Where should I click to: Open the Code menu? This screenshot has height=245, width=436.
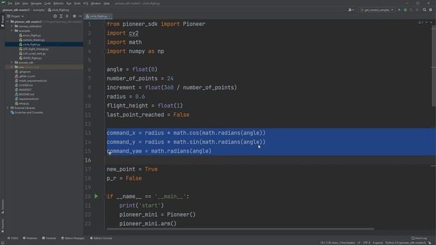pos(48,3)
